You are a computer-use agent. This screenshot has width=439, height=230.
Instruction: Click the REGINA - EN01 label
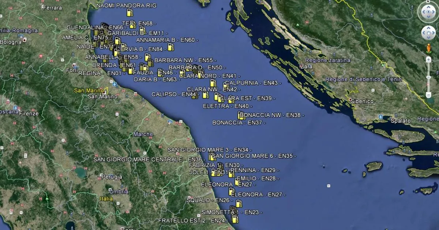coord(102,73)
